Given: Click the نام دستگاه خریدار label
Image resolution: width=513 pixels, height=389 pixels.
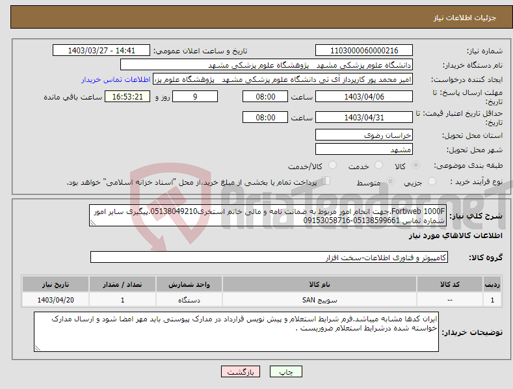Looking at the screenshot, I should 473,65.
